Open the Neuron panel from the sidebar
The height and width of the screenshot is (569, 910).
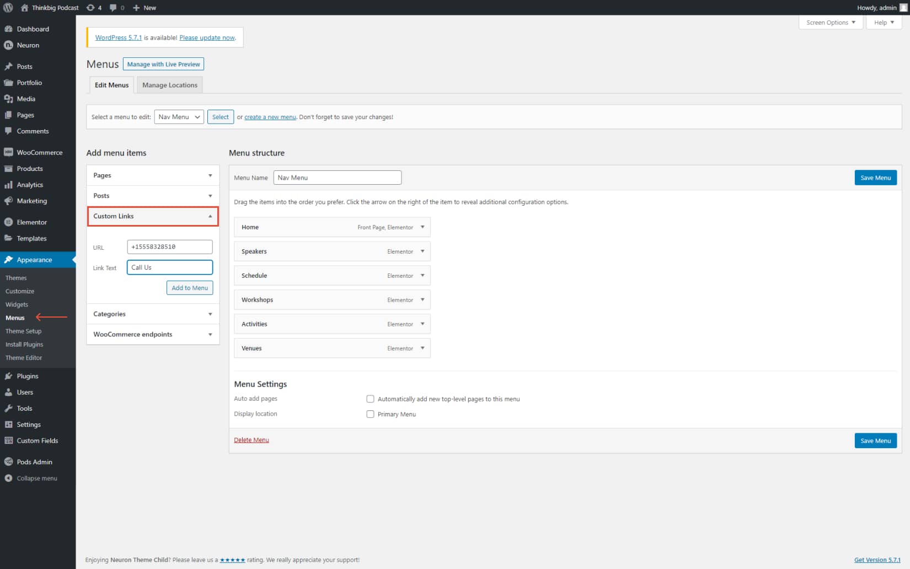[x=9, y=45]
